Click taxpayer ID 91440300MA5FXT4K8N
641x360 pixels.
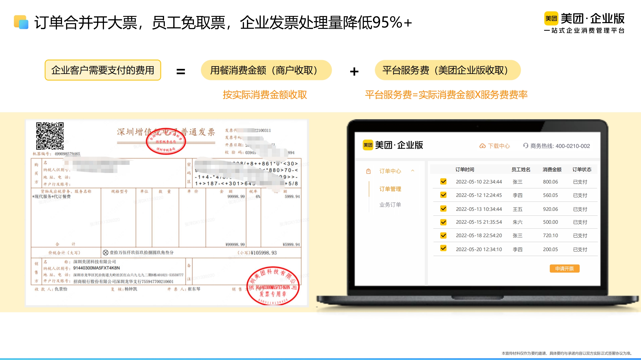pos(97,268)
